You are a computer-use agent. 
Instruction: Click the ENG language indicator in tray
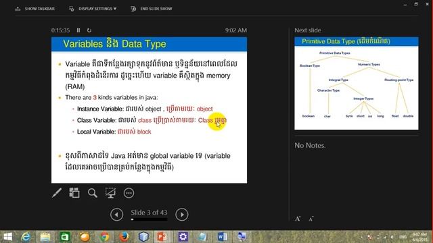pyautogui.click(x=403, y=237)
